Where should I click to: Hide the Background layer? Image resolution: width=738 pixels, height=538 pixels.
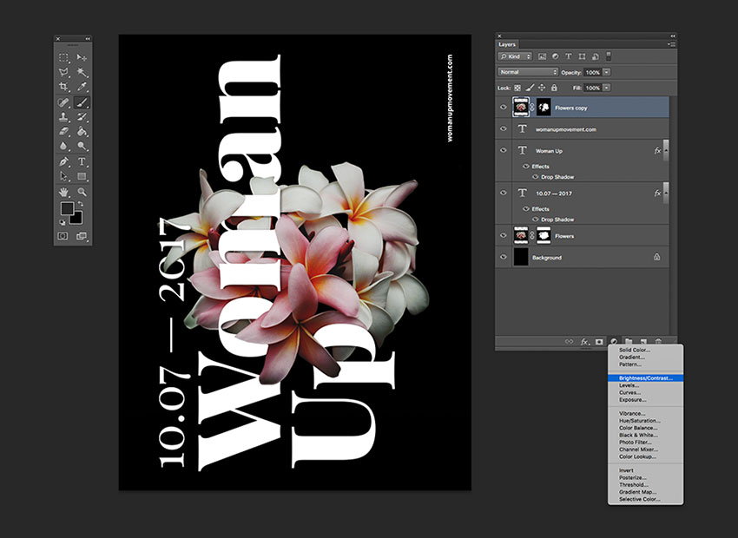[503, 257]
